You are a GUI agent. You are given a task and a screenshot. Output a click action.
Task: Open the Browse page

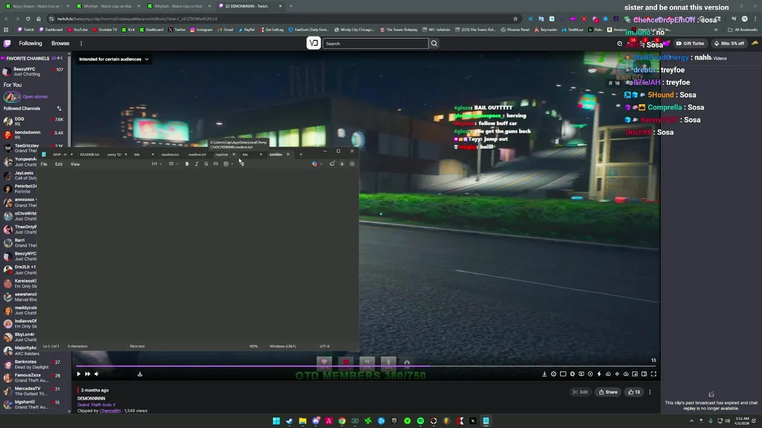[60, 43]
